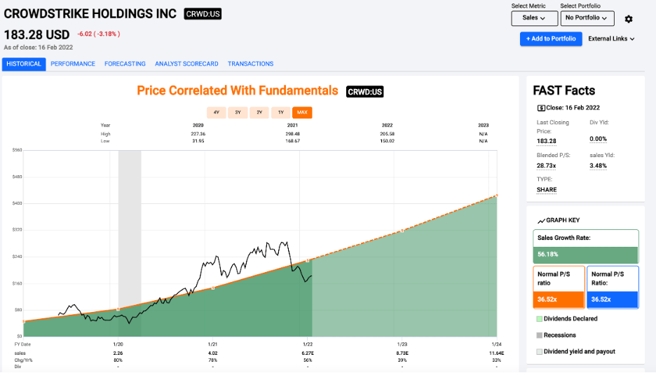The width and height of the screenshot is (656, 373).
Task: Toggle Recessions legend box
Action: click(539, 335)
